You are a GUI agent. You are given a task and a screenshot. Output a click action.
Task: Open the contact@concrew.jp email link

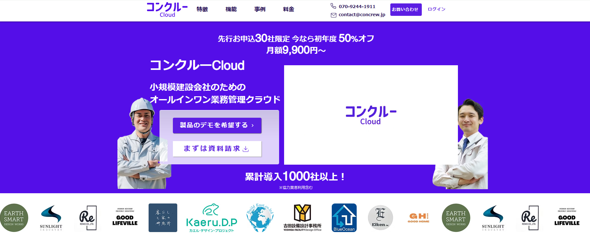pos(362,15)
